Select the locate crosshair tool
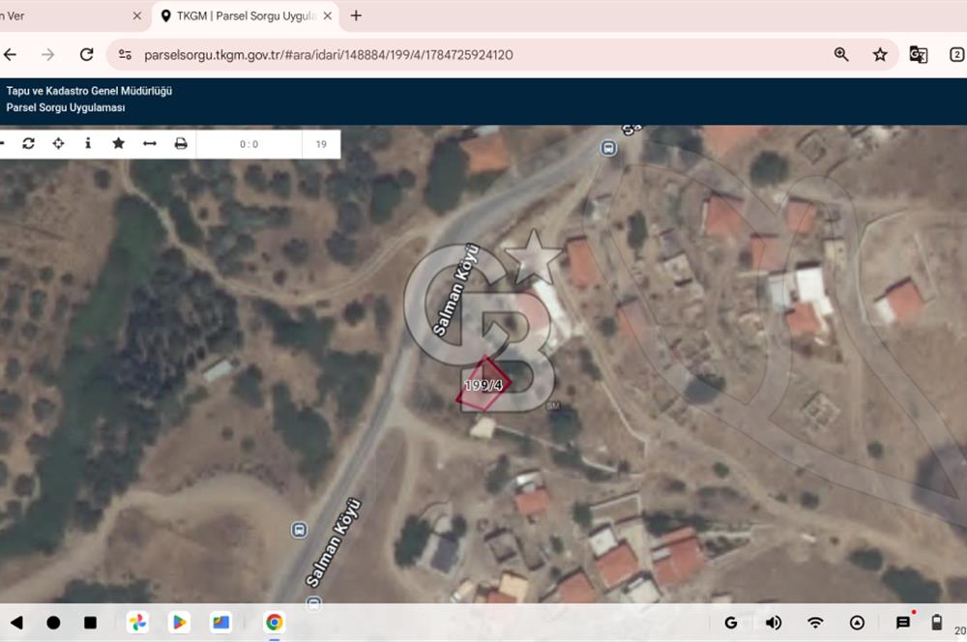 coord(58,144)
